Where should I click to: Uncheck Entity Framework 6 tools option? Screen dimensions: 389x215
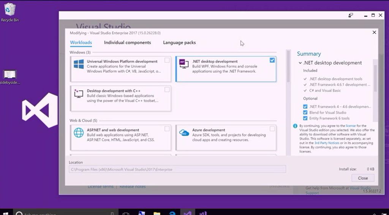pyautogui.click(x=305, y=118)
